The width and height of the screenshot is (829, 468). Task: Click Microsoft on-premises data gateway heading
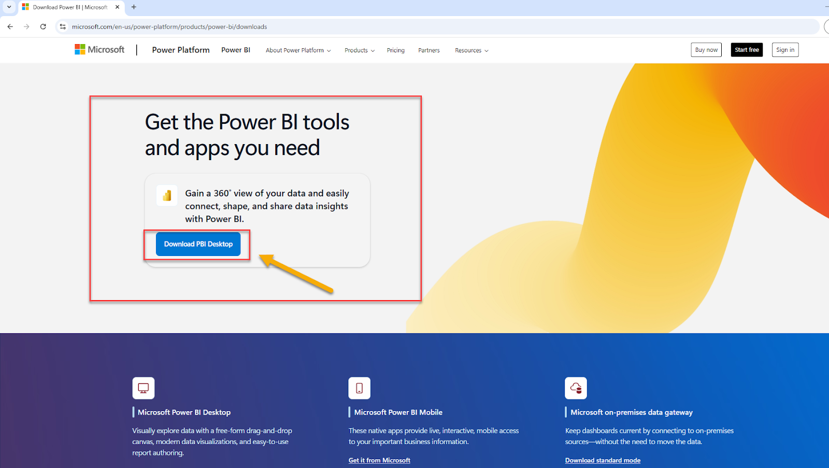tap(632, 413)
